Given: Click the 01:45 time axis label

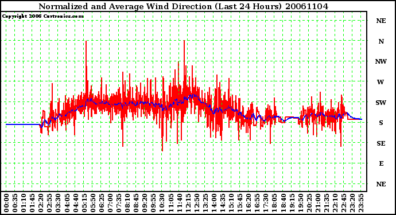Looking at the screenshot, I should point(32,203).
